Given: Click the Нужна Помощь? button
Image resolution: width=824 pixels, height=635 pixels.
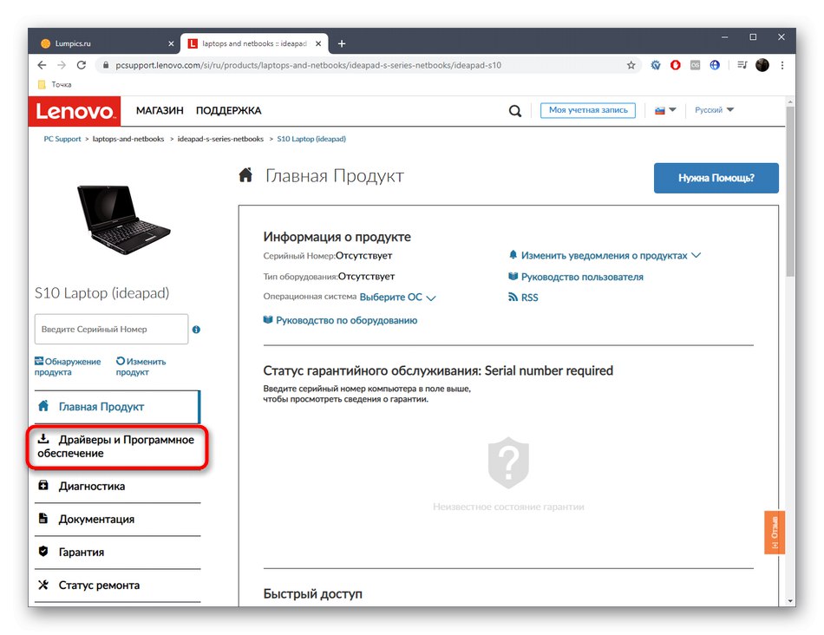Looking at the screenshot, I should click(x=716, y=178).
